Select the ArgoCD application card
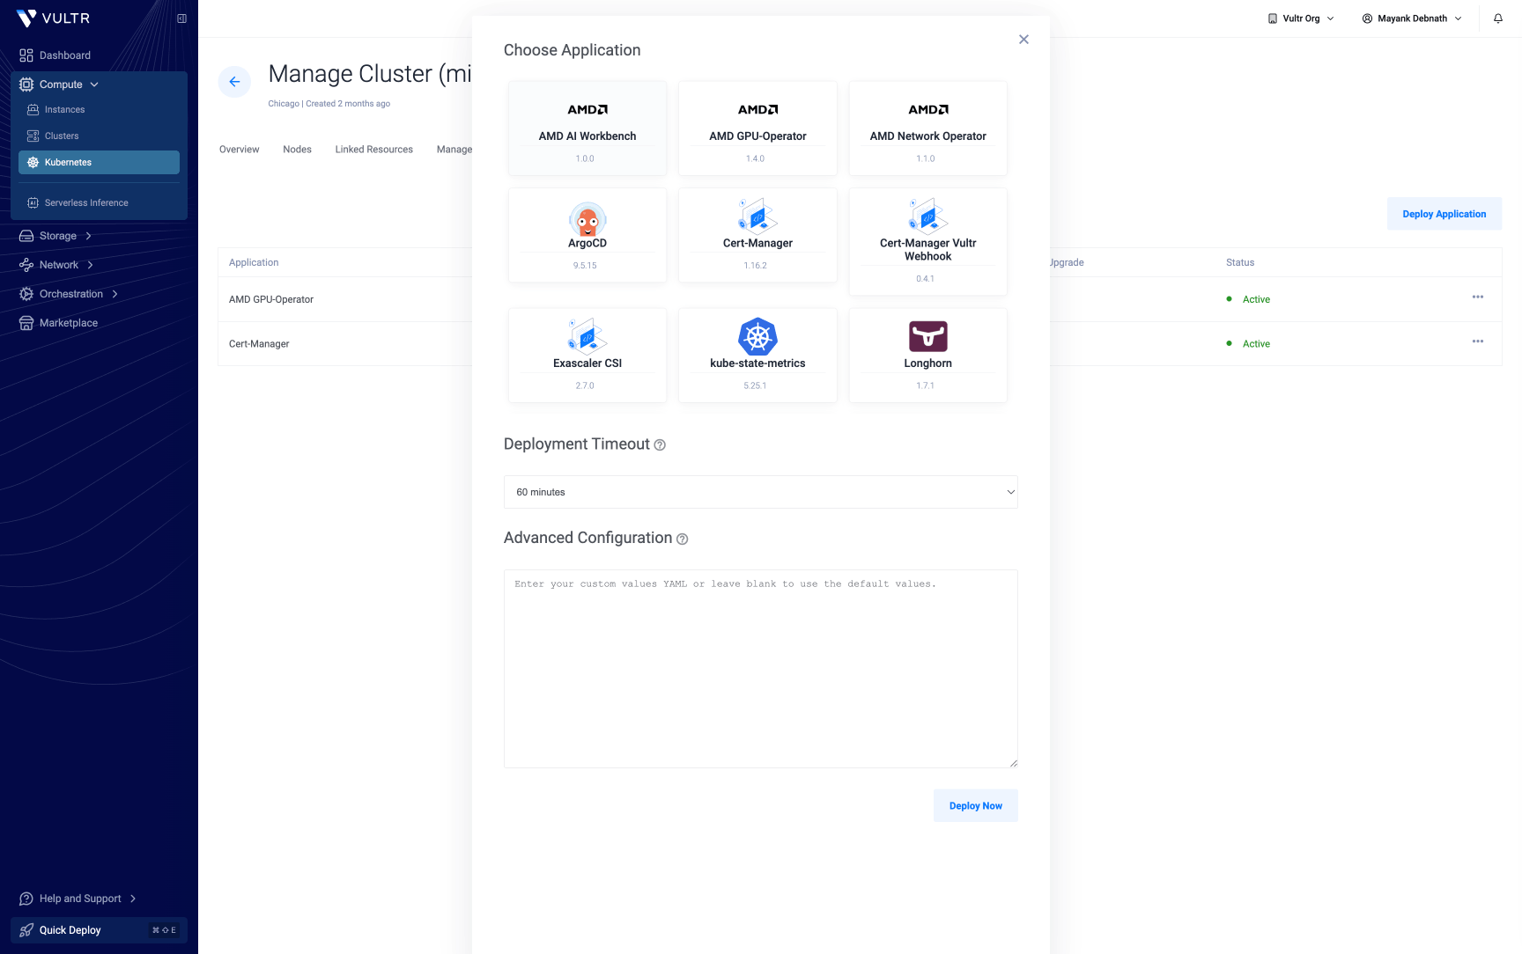Viewport: 1522px width, 954px height. tap(587, 235)
